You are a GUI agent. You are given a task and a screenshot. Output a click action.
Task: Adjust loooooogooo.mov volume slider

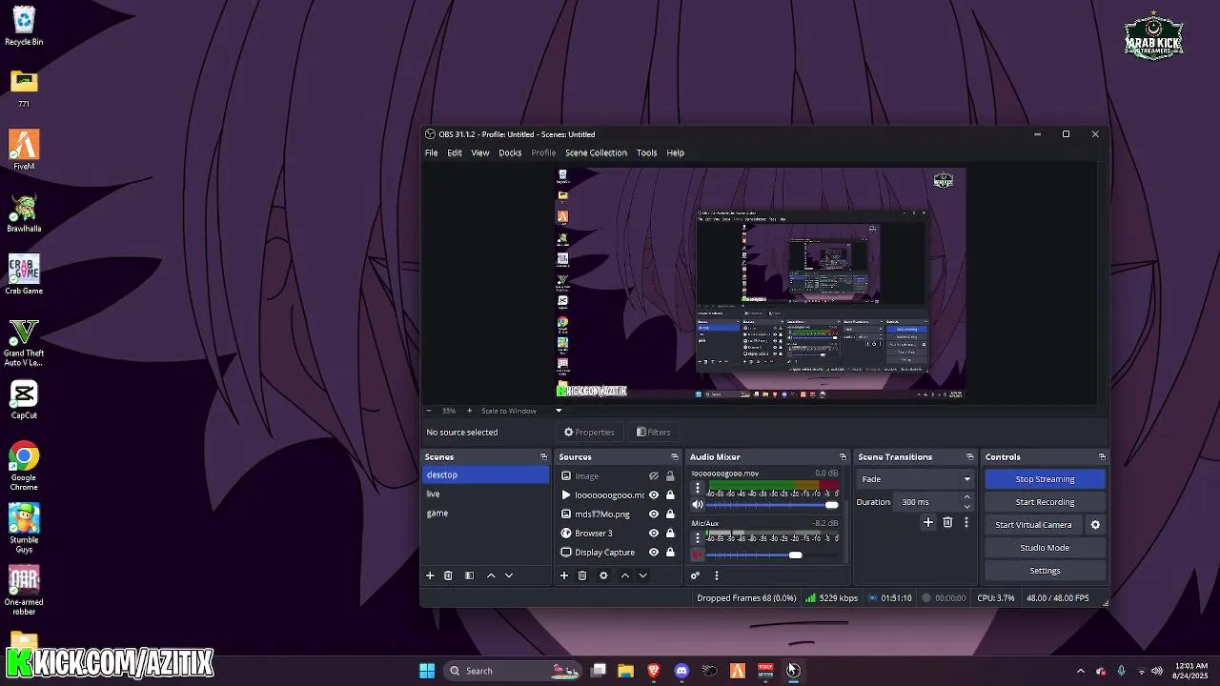point(772,505)
